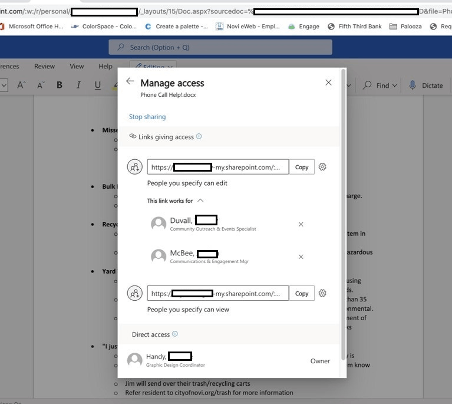Open the Help ribbon tab
Image resolution: width=452 pixels, height=404 pixels.
coord(105,67)
